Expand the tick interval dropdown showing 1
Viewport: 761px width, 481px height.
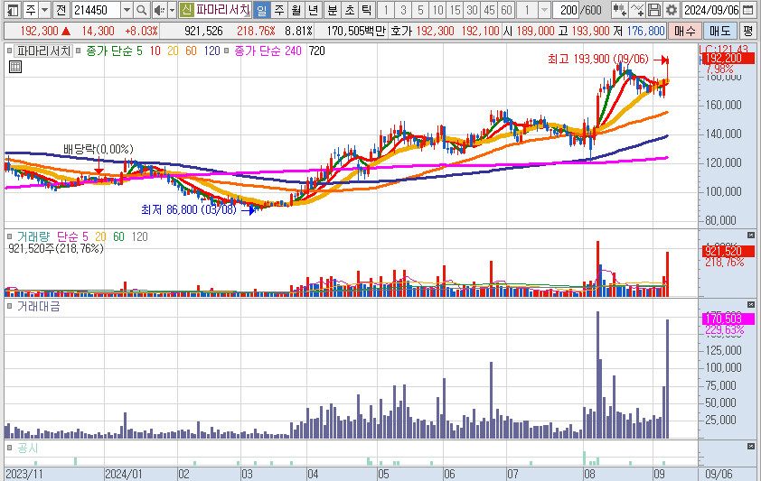point(545,10)
